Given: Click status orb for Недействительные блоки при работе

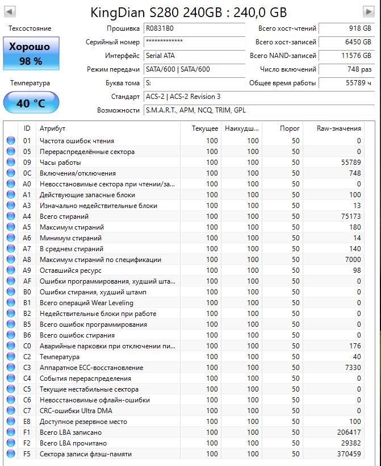Looking at the screenshot, I should [11, 313].
